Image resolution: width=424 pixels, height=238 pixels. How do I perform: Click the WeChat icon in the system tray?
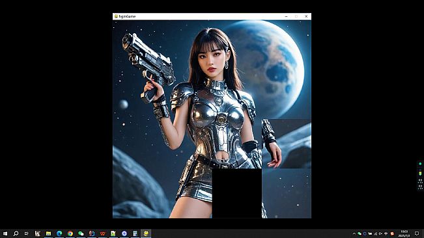tap(360, 233)
